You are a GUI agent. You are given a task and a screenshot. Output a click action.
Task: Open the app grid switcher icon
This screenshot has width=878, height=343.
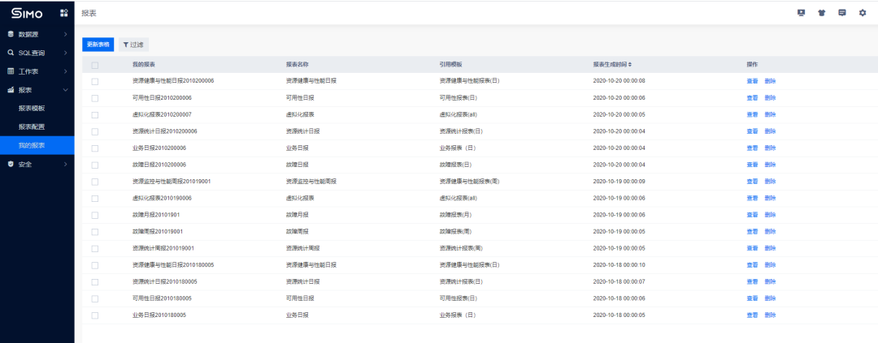point(64,13)
